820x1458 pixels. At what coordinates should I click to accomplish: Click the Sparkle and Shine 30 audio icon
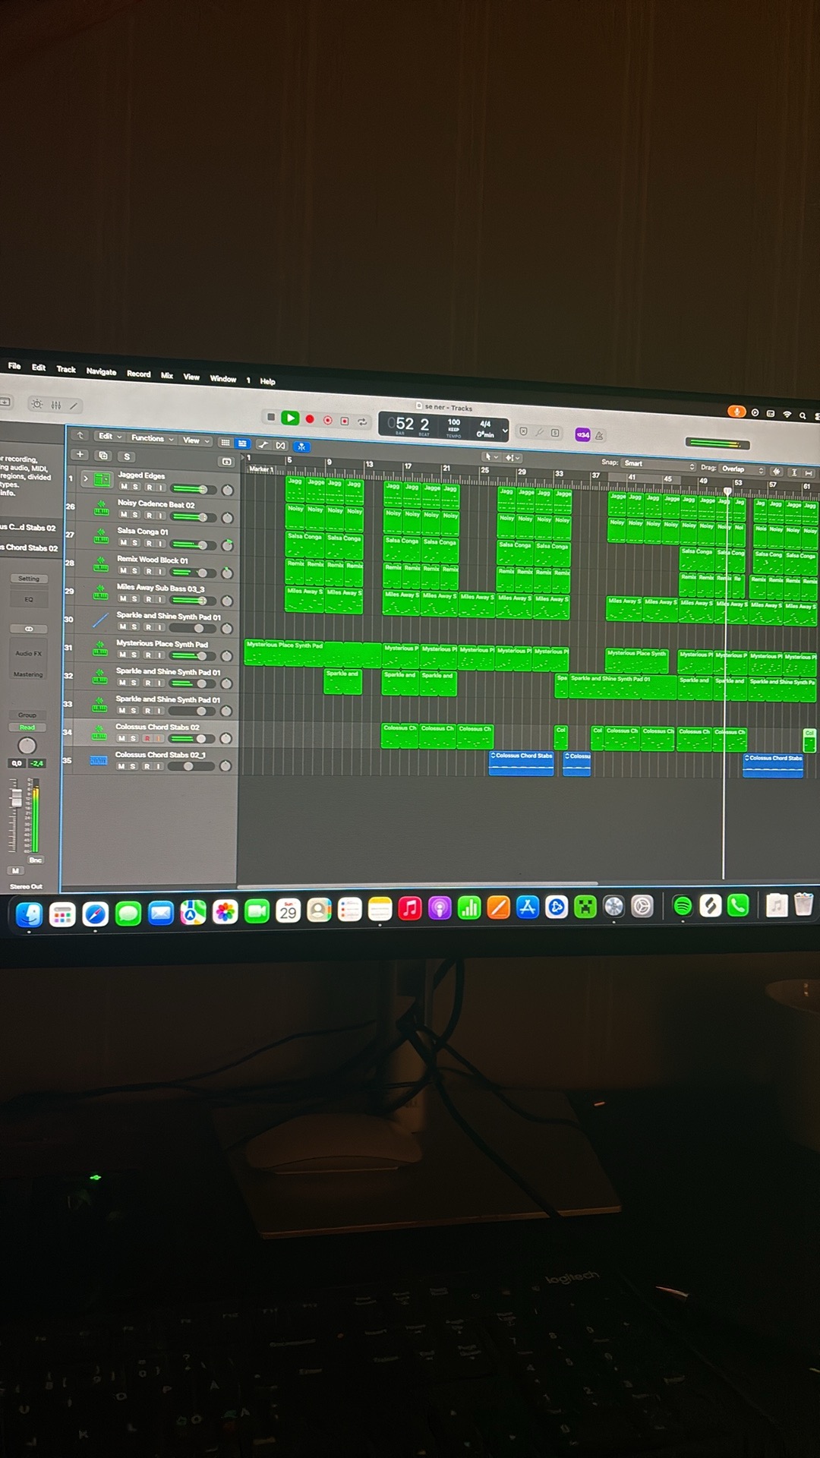tap(100, 620)
